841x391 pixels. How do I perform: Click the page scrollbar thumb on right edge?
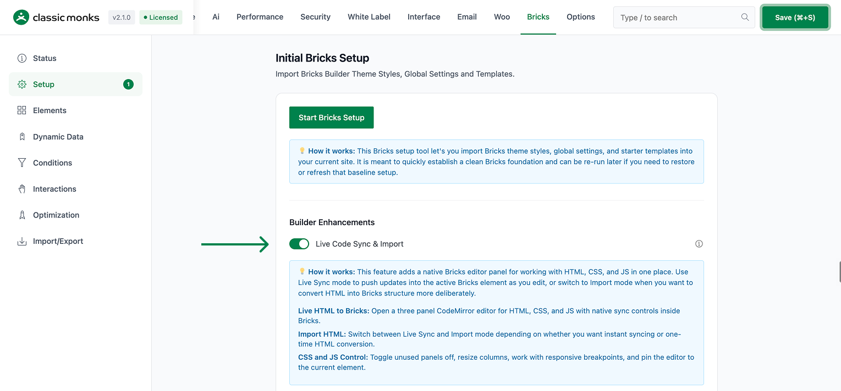click(x=839, y=272)
